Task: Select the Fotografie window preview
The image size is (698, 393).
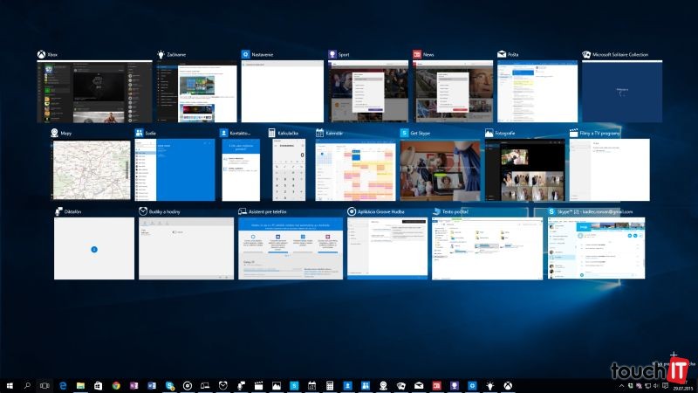Action: pyautogui.click(x=524, y=170)
